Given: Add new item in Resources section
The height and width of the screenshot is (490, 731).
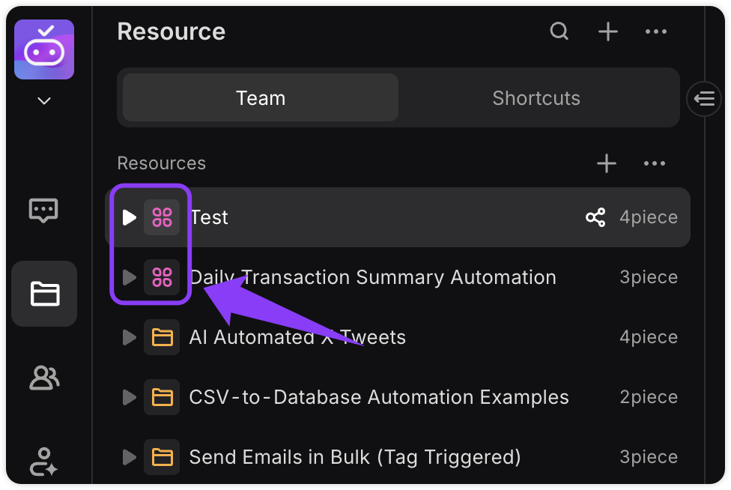Looking at the screenshot, I should (607, 163).
